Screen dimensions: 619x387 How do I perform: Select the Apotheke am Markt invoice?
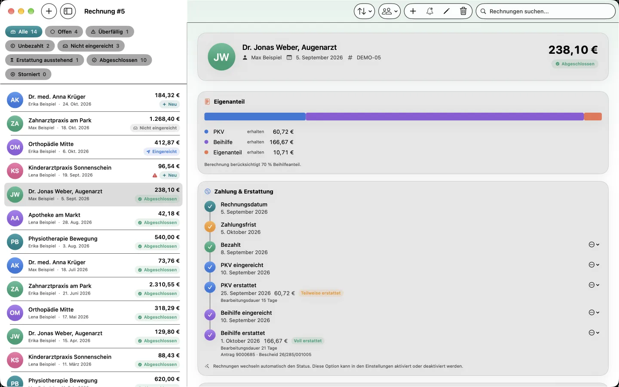93,218
